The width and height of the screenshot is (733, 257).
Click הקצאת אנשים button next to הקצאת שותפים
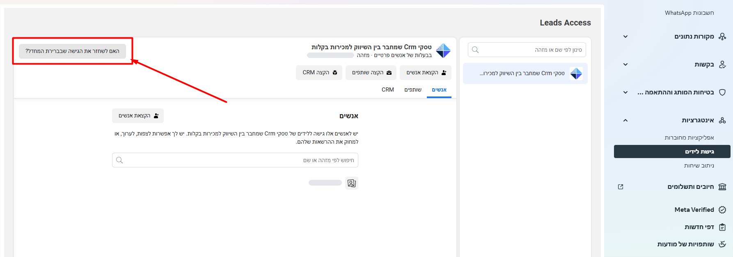pyautogui.click(x=426, y=73)
